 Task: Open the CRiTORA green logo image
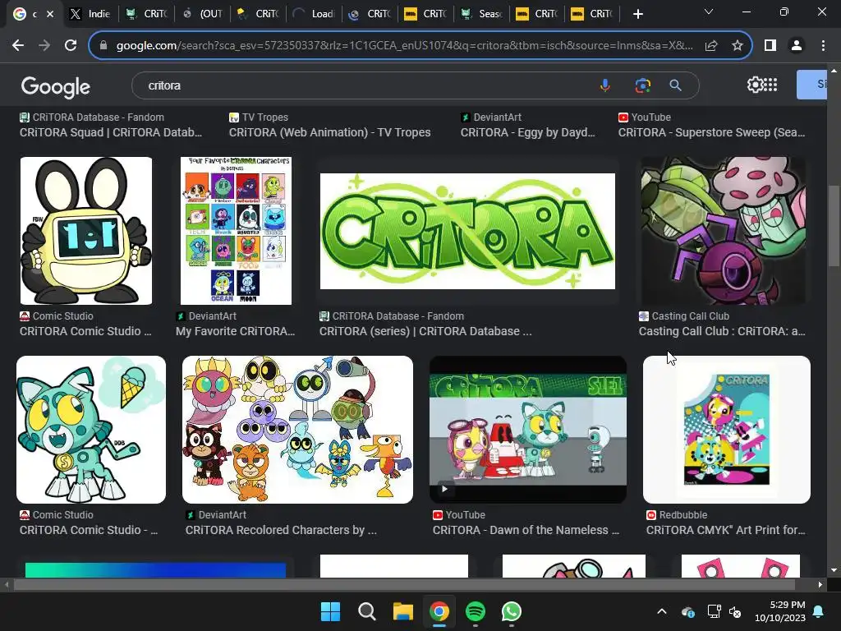click(x=467, y=231)
